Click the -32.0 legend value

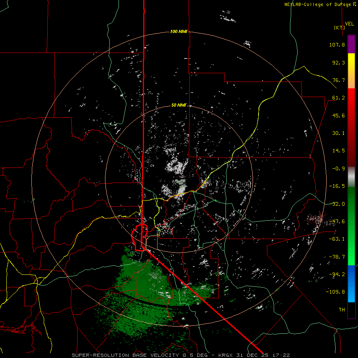(x=337, y=204)
